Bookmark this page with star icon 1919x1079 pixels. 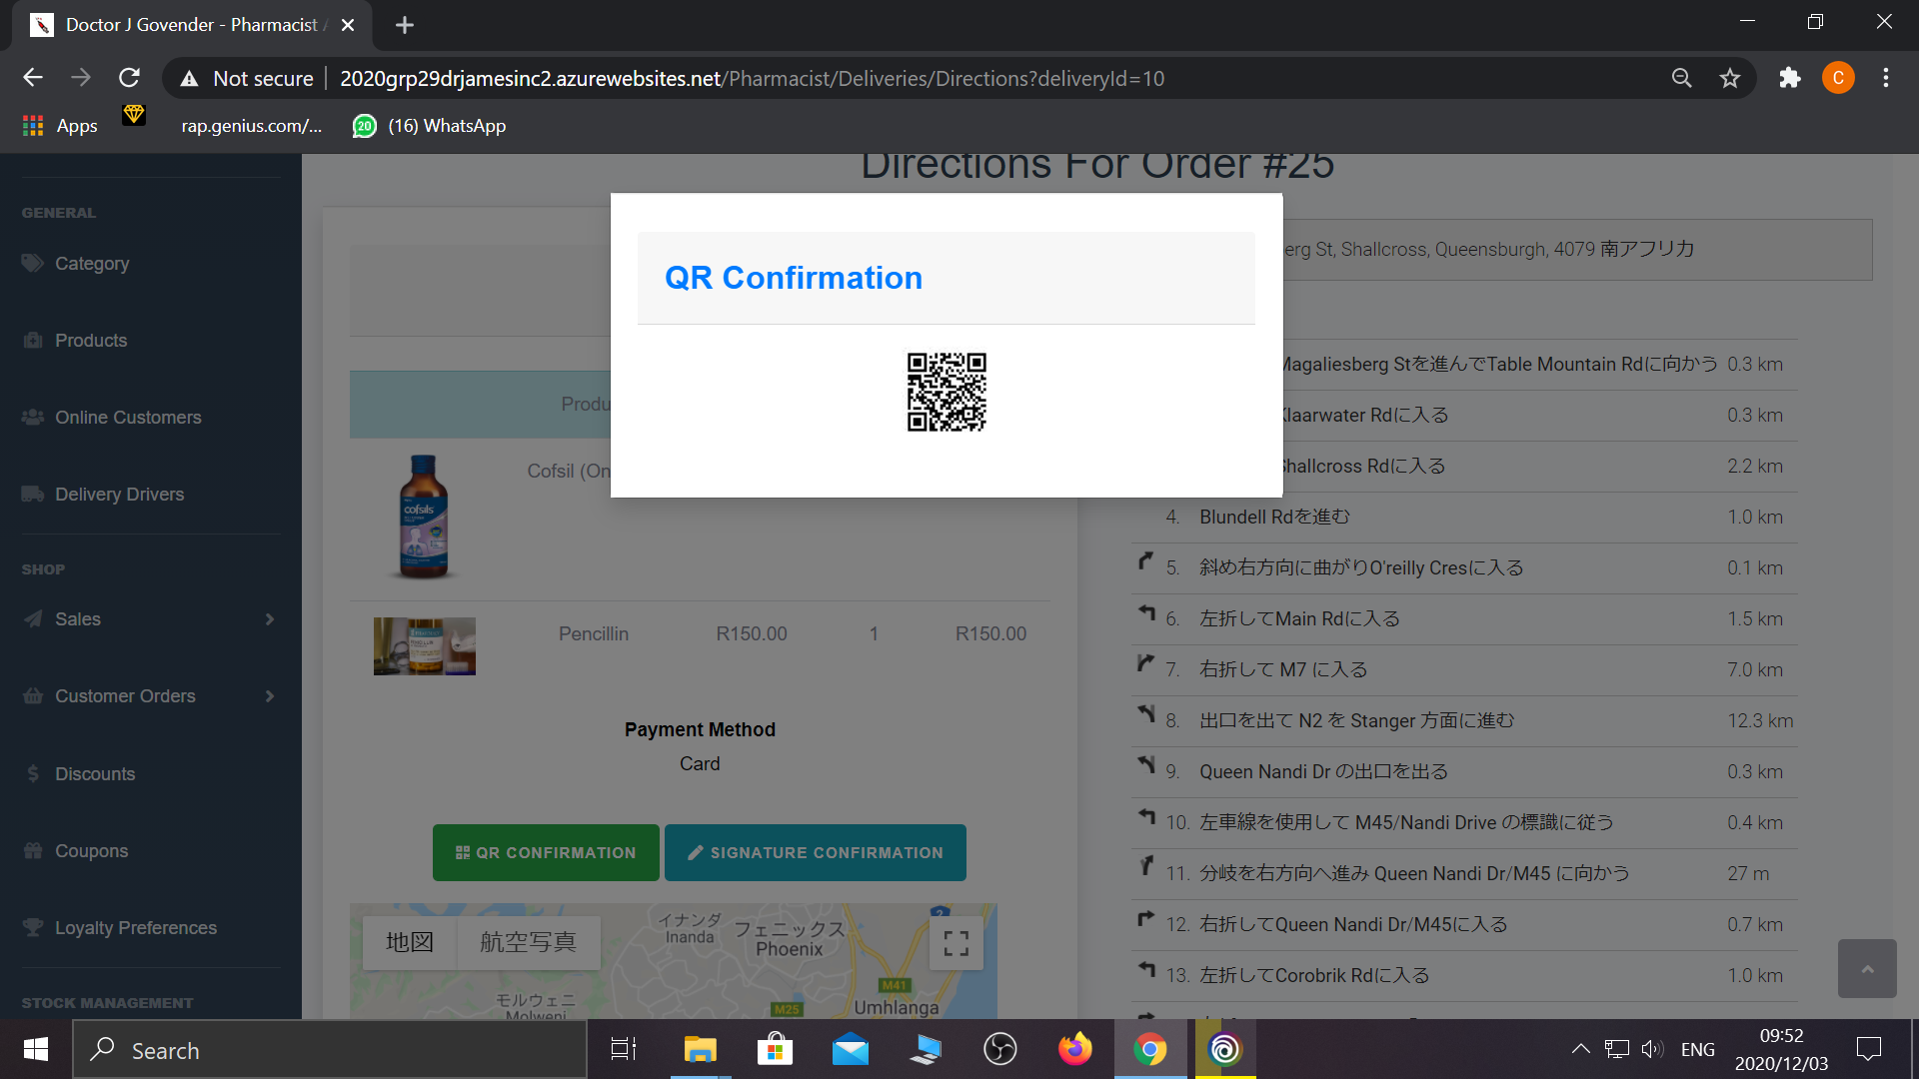tap(1730, 78)
